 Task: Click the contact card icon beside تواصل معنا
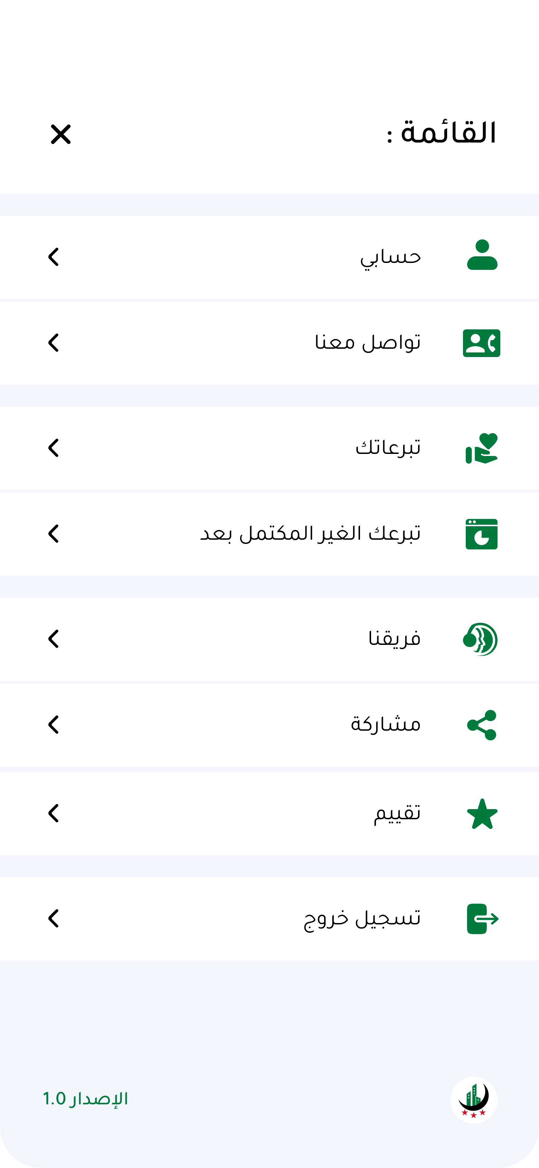[482, 343]
